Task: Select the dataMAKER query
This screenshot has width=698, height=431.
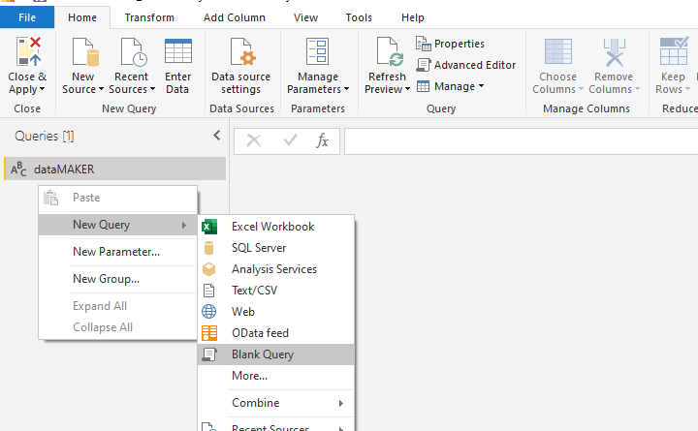Action: 64,169
